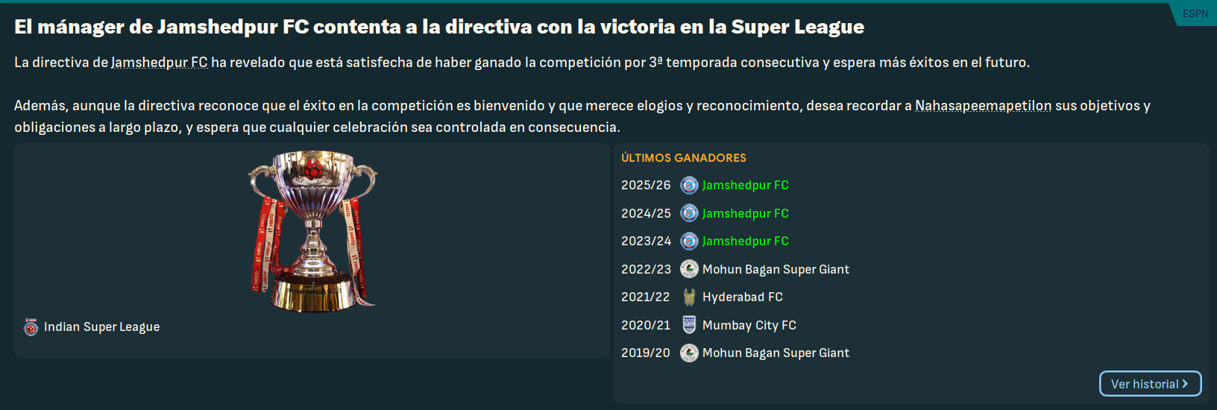Open Mohun Bagan Super Giant 2022/23 entry

776,269
